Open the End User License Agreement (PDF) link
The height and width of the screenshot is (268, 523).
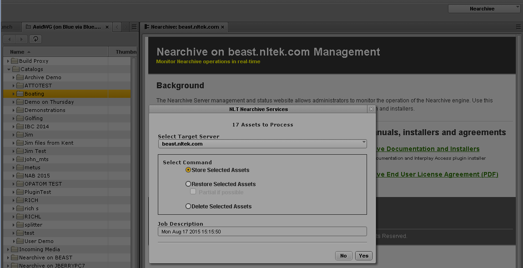click(437, 174)
